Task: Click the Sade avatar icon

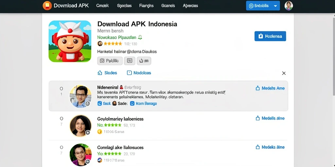Action: click(114, 103)
